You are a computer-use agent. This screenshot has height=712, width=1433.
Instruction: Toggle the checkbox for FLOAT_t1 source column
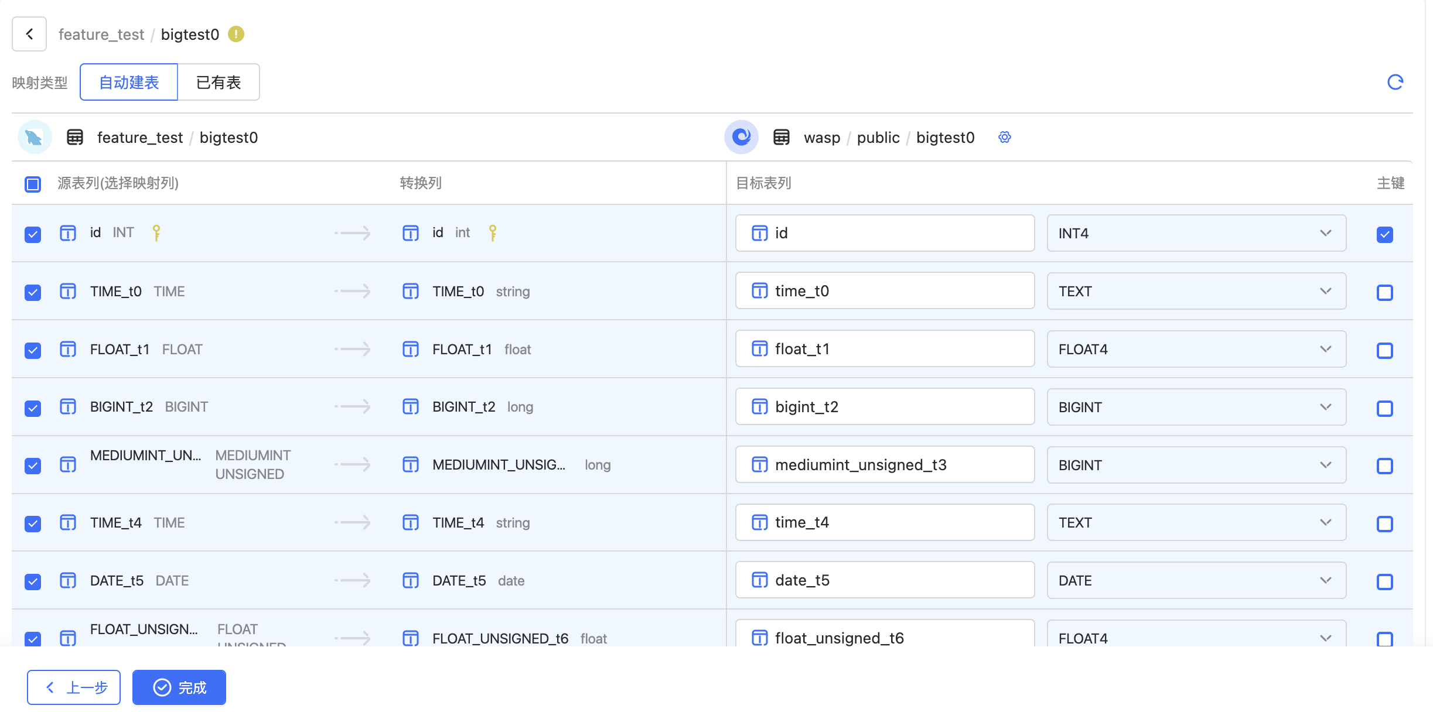[x=32, y=349]
